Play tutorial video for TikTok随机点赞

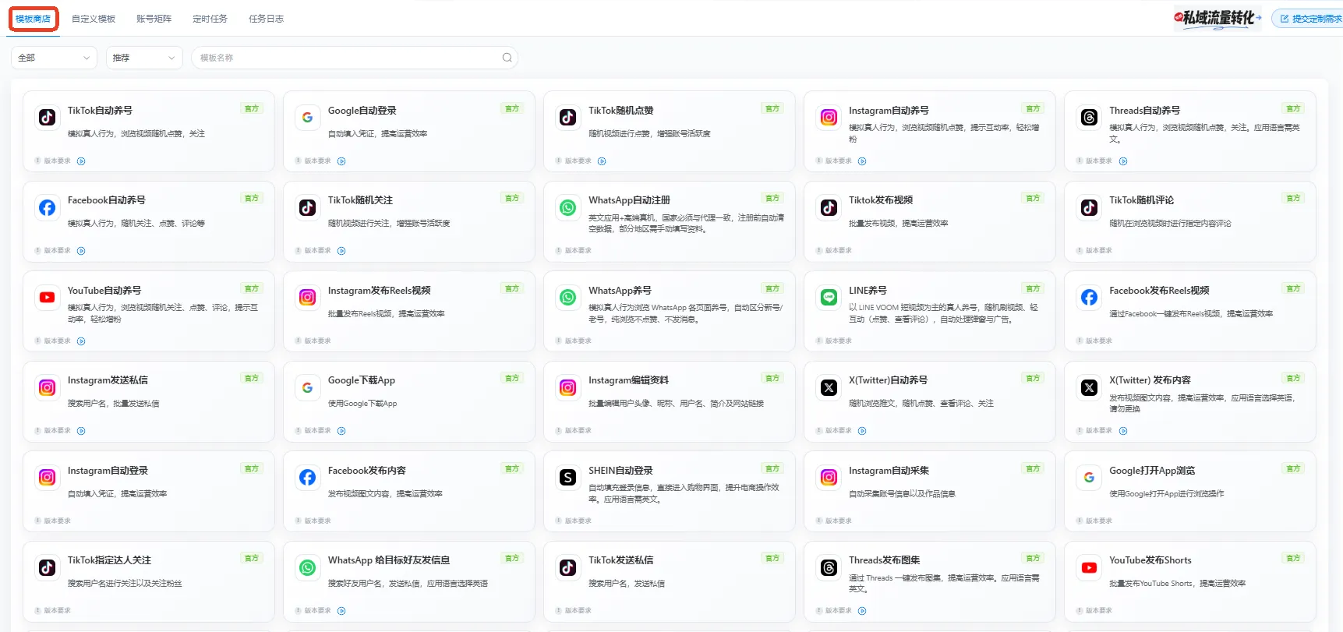pos(602,161)
